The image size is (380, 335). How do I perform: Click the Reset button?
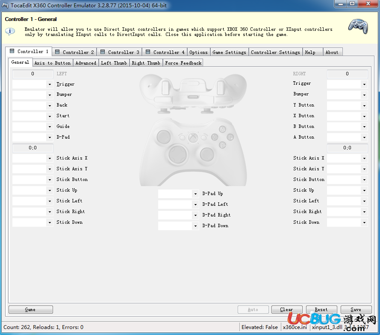(x=321, y=309)
